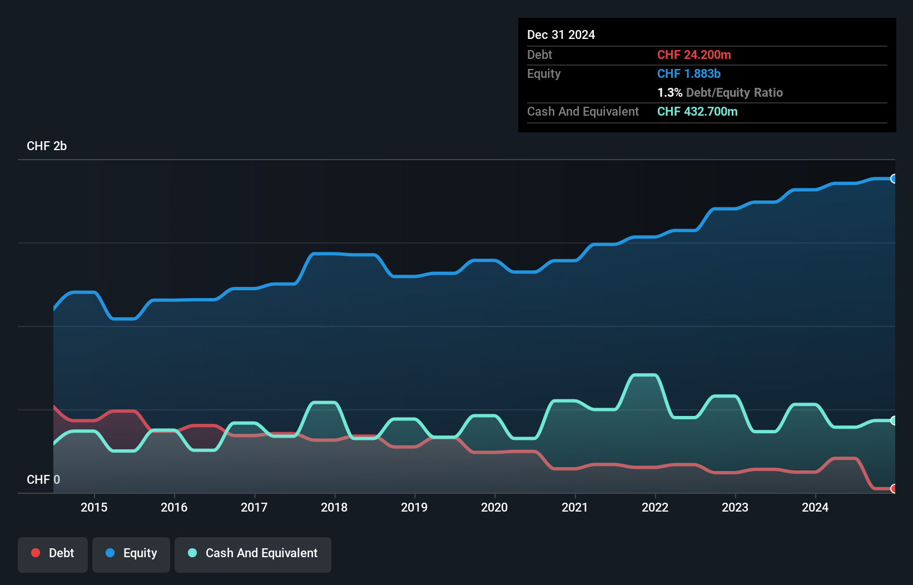Toggle the Equity series legend button
Image resolution: width=913 pixels, height=585 pixels.
click(131, 554)
